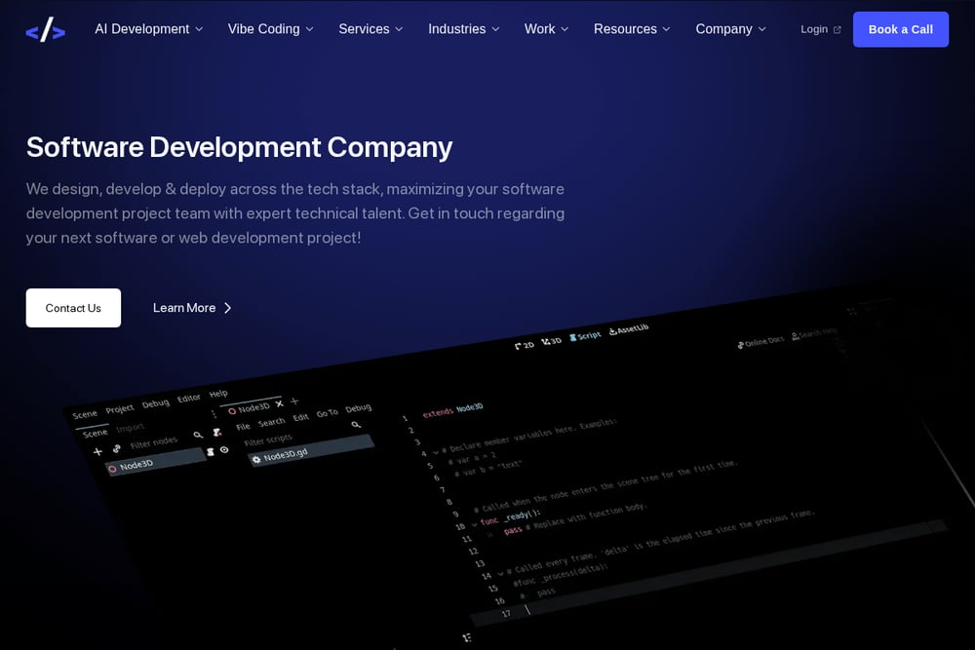Expand the Services navigation menu
The width and height of the screenshot is (975, 650).
pyautogui.click(x=370, y=29)
